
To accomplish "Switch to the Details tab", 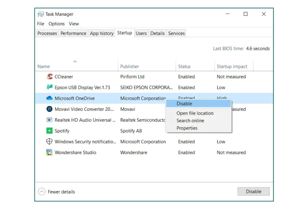I will pos(157,33).
